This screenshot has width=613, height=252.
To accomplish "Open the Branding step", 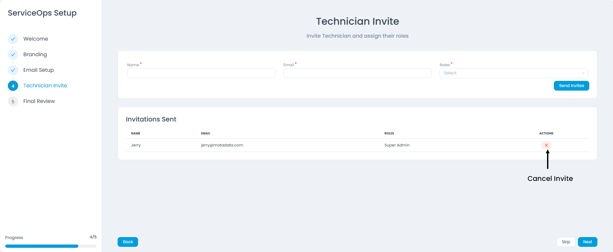I will (35, 55).
